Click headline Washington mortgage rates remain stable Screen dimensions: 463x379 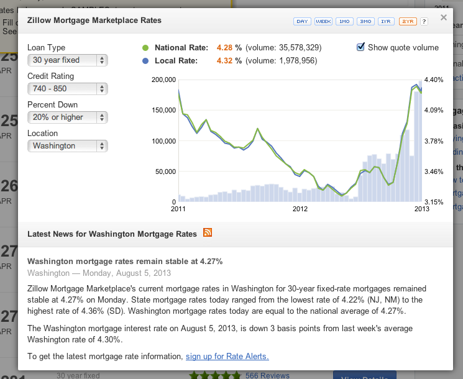coord(125,261)
